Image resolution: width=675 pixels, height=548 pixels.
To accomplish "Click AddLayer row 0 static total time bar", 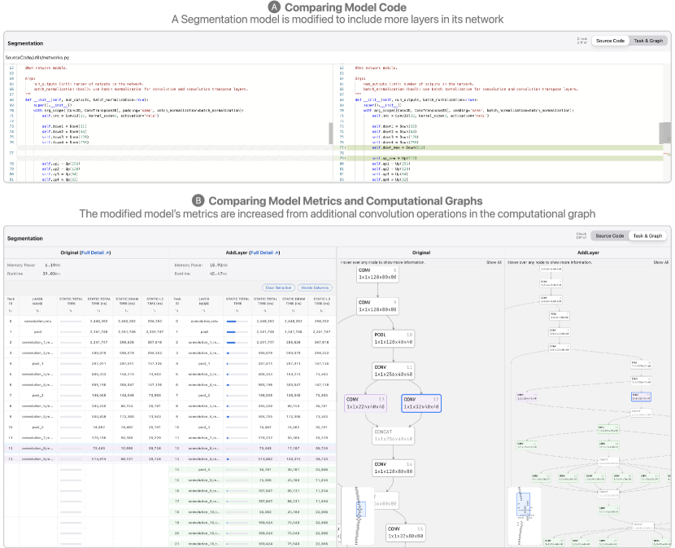I will coord(237,321).
